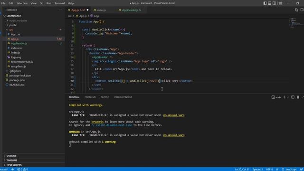The width and height of the screenshot is (304, 171).
Task: Kill the terminal with the trash icon
Action: pyautogui.click(x=298, y=97)
